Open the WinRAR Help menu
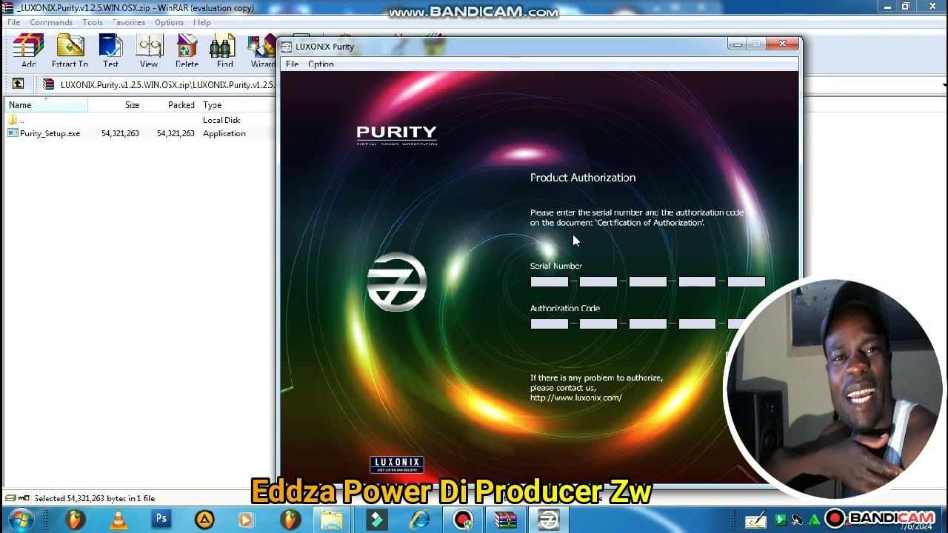Viewport: 948px width, 533px height. click(202, 22)
